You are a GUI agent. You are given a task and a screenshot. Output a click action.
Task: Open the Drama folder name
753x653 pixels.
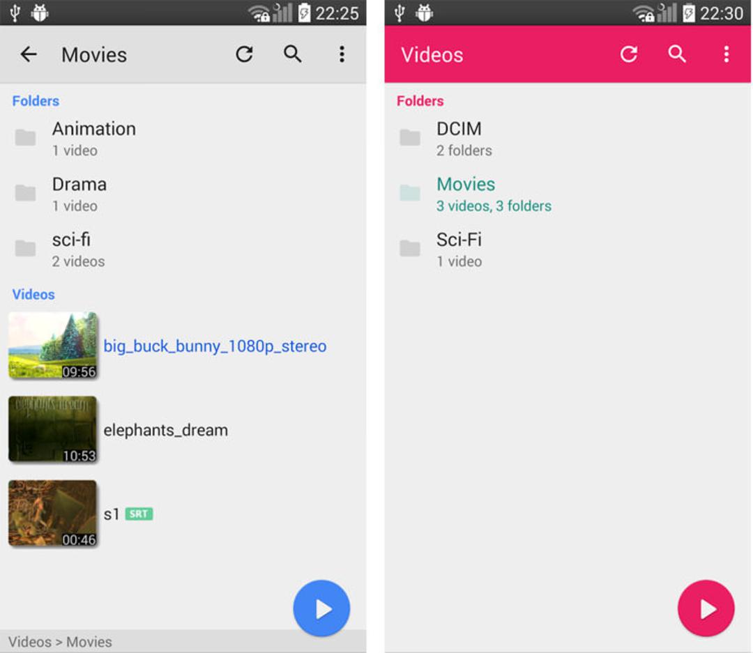79,185
